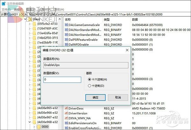Screen dimensions: 191x130
Task: Click the DalWFDEnable value icon
Action: click(67, 44)
